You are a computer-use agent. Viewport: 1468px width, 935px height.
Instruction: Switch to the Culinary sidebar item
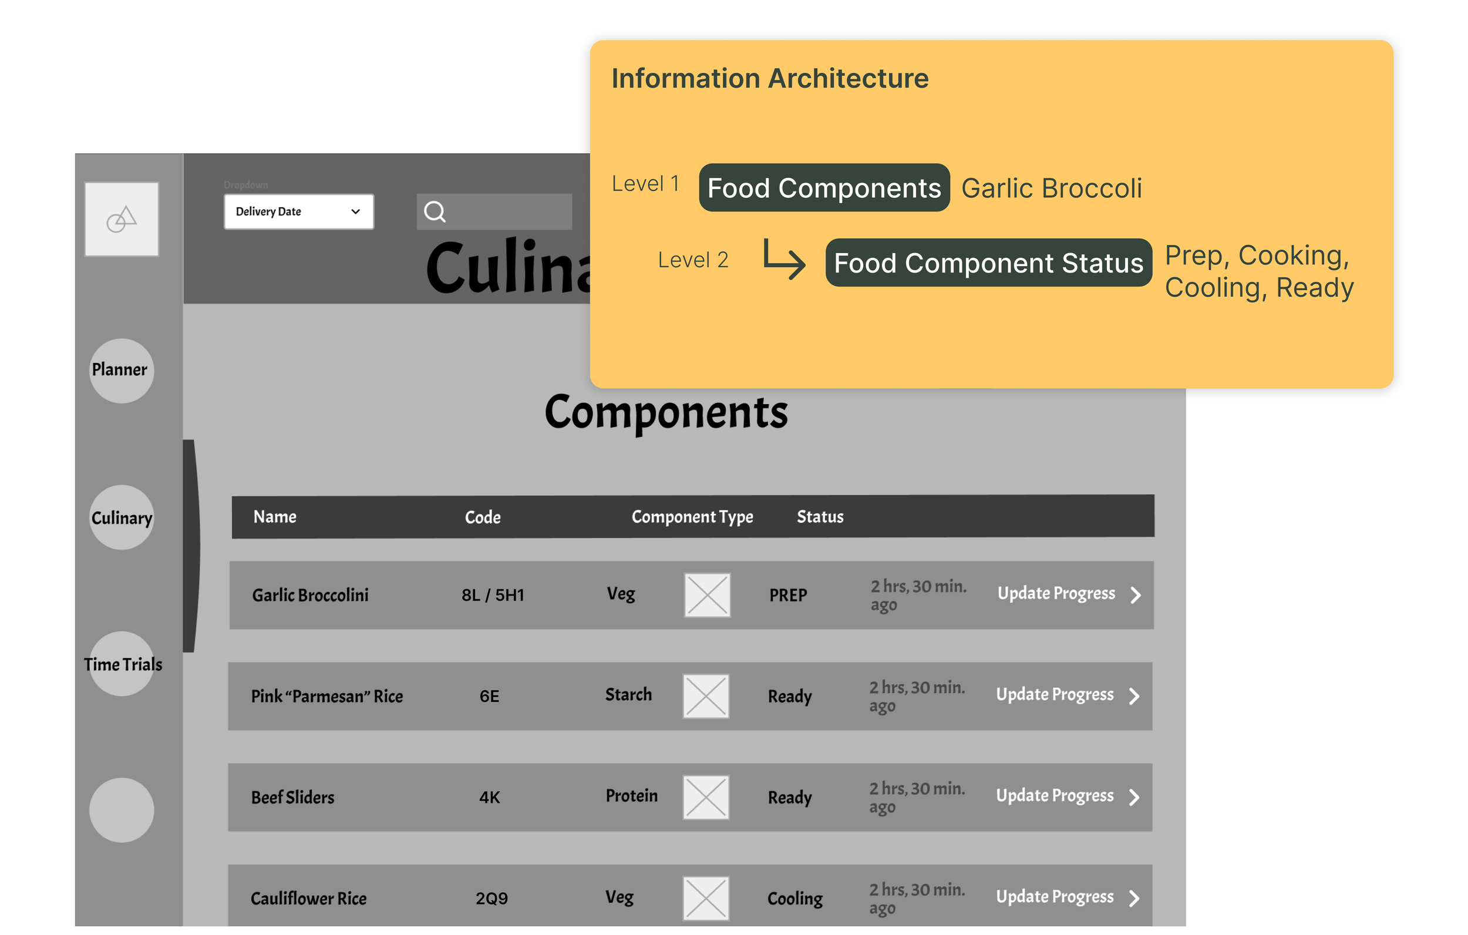[x=122, y=517]
